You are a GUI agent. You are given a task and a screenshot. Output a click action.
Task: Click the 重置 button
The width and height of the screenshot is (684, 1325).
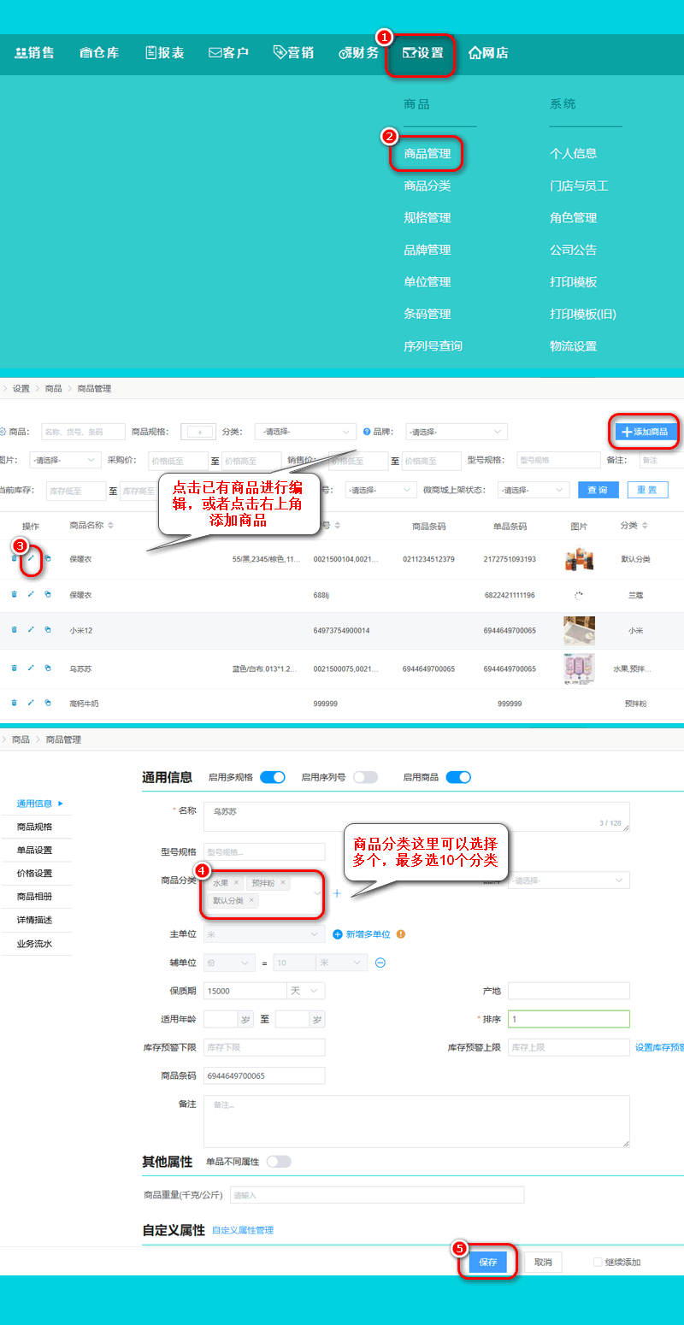coord(647,490)
